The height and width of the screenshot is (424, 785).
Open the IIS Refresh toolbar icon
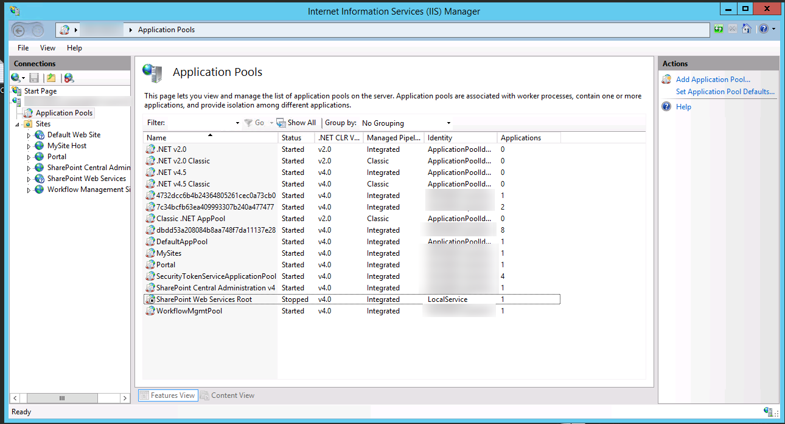[719, 29]
